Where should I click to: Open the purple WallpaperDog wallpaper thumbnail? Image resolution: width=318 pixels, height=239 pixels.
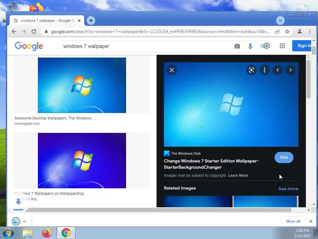pyautogui.click(x=82, y=161)
